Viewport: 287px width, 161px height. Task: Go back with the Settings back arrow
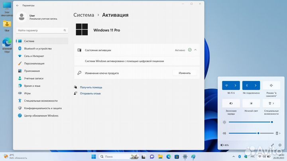coord(18,6)
